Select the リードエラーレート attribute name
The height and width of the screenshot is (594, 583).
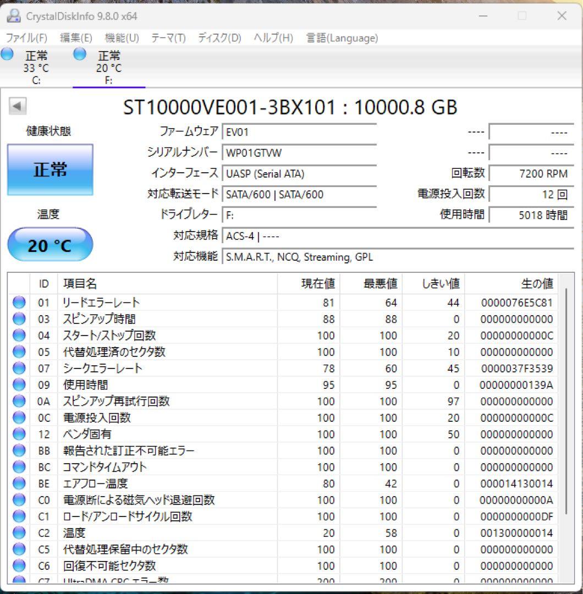tap(101, 302)
